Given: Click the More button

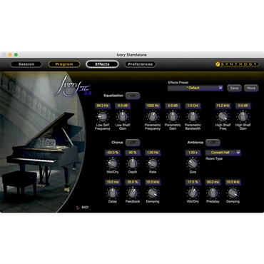Looking at the screenshot, I should [251, 88].
